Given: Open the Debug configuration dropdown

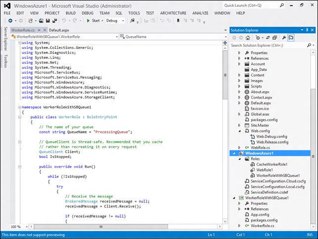Looking at the screenshot, I should (x=123, y=21).
